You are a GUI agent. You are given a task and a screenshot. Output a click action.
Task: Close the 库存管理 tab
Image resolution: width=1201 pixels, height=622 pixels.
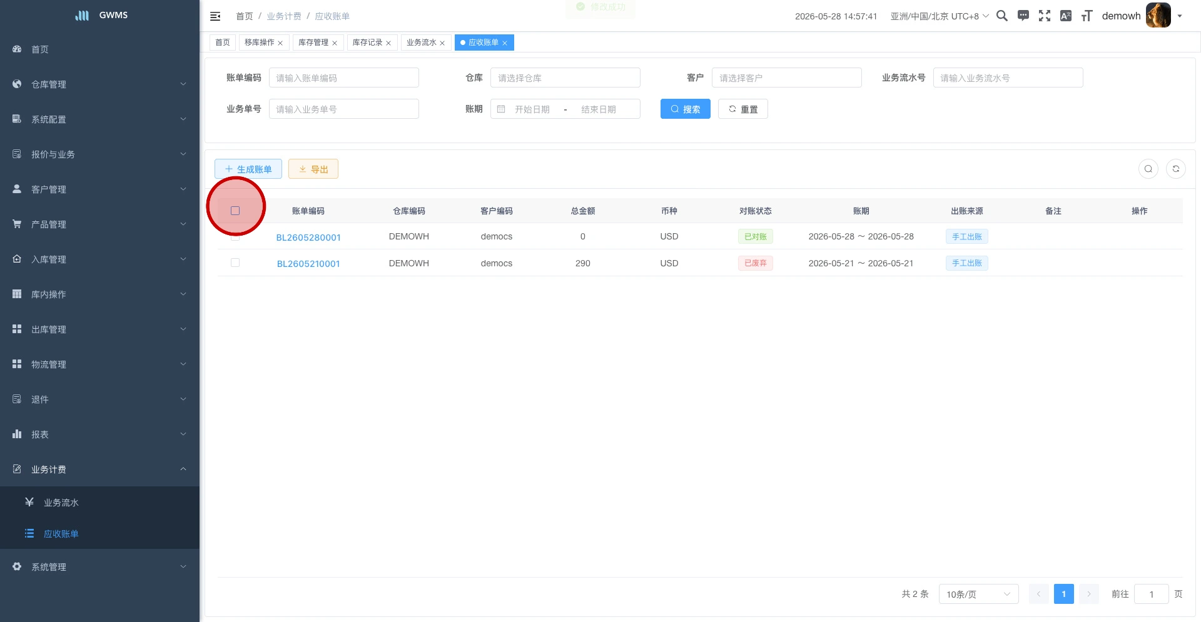(x=335, y=43)
